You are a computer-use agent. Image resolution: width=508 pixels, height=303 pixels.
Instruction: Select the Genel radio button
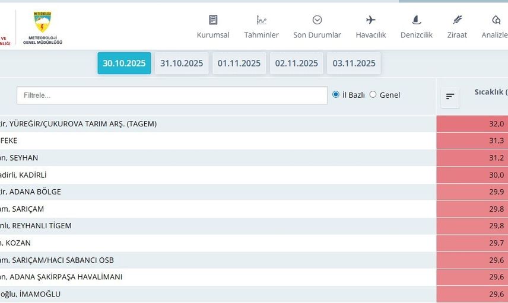point(373,94)
